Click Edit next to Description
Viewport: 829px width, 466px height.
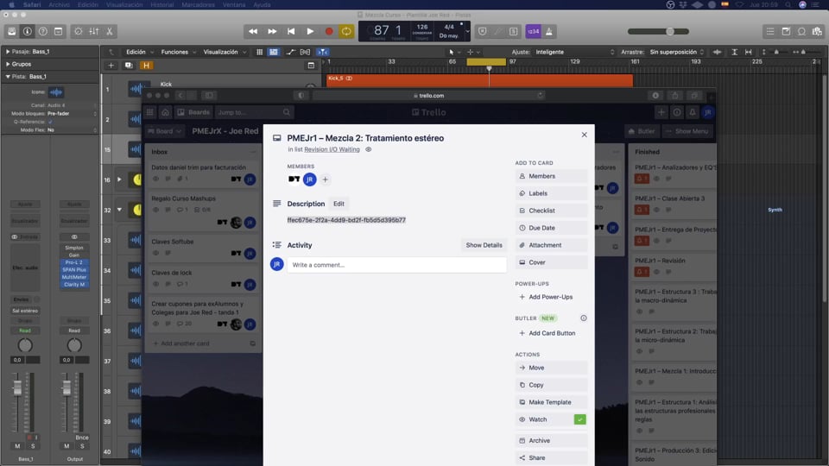pos(339,204)
